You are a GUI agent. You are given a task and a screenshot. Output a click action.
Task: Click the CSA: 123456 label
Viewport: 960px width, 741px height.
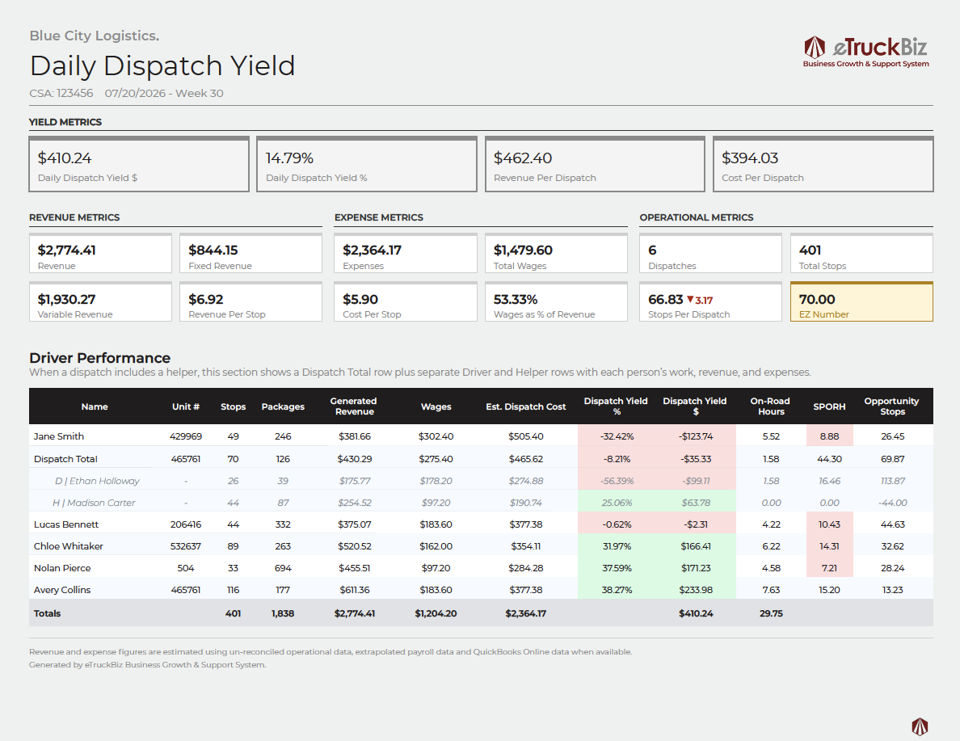click(x=61, y=93)
